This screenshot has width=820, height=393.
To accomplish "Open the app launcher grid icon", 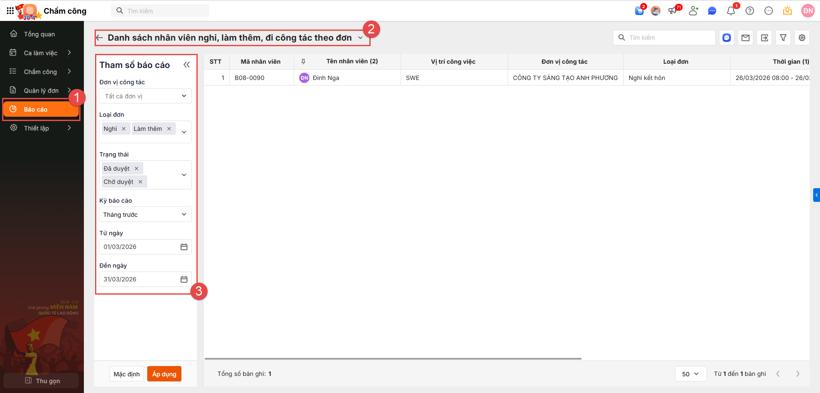I will pyautogui.click(x=10, y=11).
